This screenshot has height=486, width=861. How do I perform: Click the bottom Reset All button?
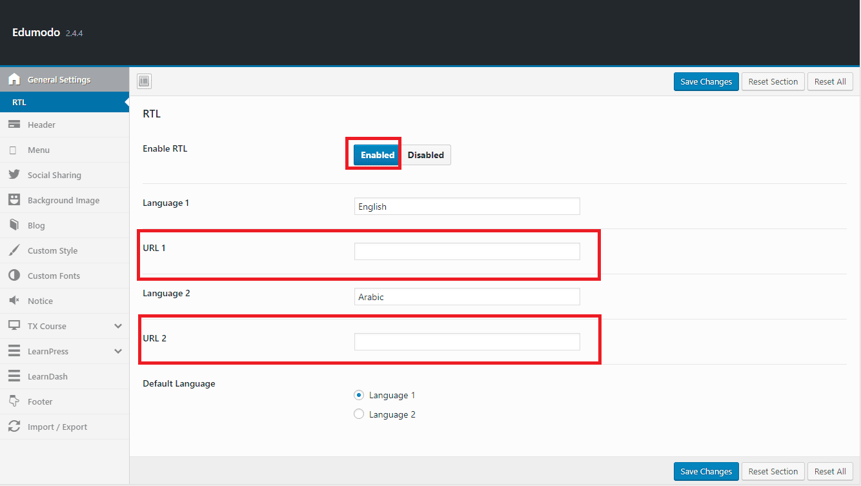[x=830, y=471]
